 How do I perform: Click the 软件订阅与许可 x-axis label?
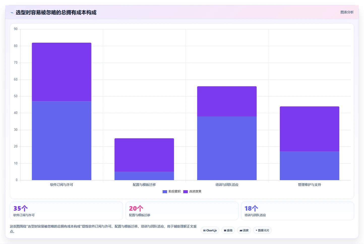pos(62,185)
